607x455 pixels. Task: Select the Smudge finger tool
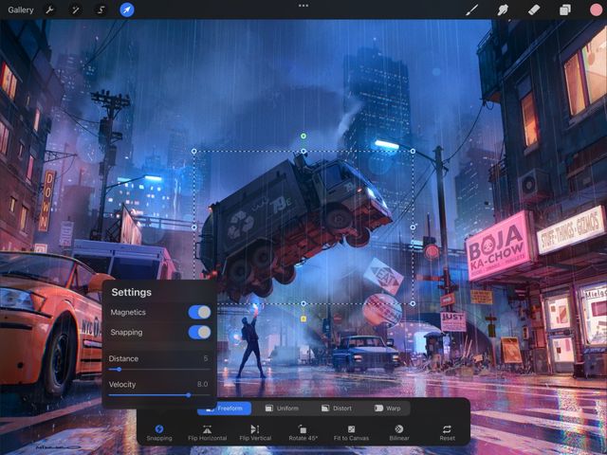(503, 10)
